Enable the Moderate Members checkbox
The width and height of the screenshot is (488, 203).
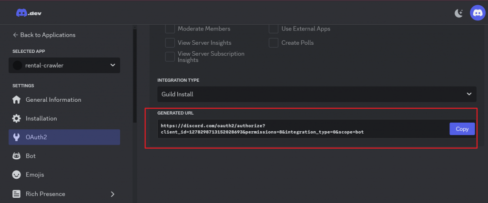[170, 29]
